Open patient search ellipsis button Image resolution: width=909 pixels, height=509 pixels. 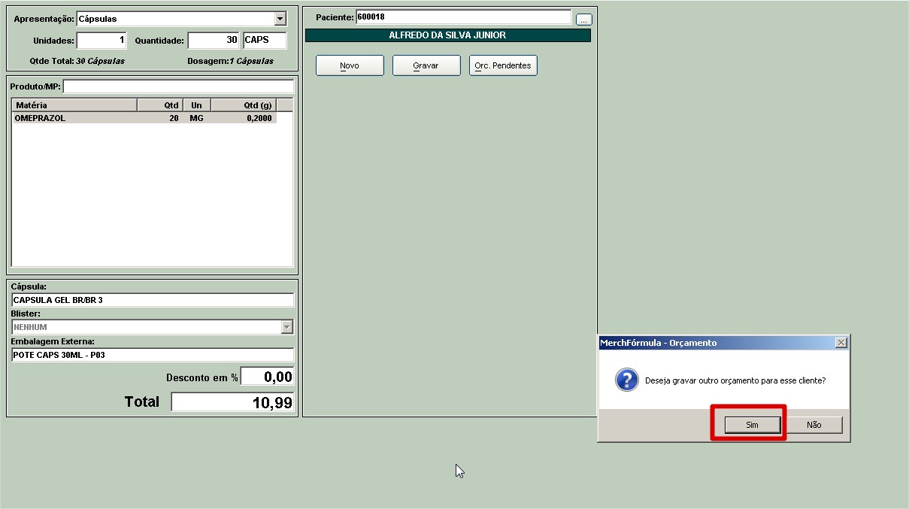(584, 20)
